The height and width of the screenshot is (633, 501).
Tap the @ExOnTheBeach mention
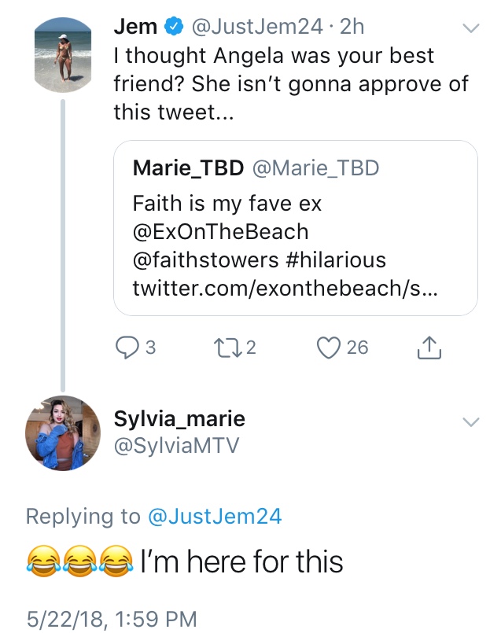pos(220,232)
